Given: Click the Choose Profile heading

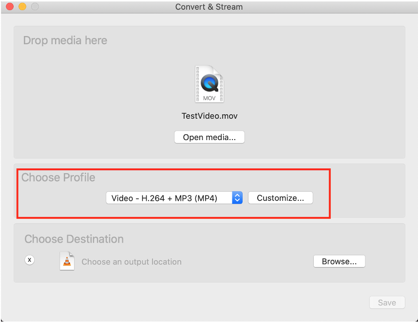Looking at the screenshot, I should (x=58, y=178).
